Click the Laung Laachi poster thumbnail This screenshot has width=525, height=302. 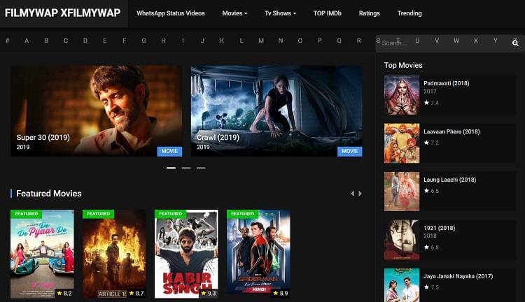coord(402,192)
